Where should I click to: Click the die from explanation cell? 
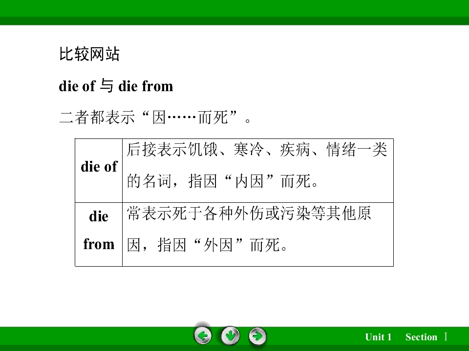[x=258, y=234]
